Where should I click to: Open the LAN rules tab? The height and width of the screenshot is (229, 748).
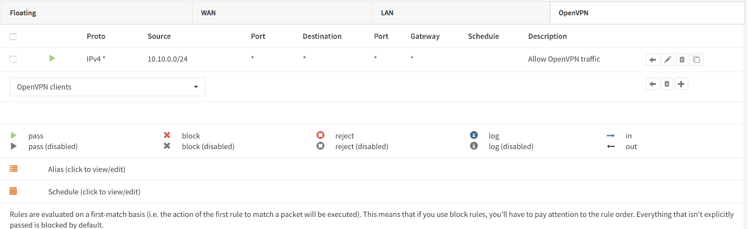(387, 13)
